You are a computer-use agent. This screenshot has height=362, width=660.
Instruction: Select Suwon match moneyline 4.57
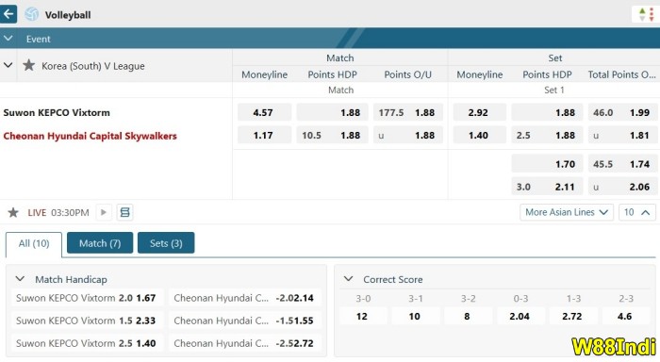click(264, 112)
